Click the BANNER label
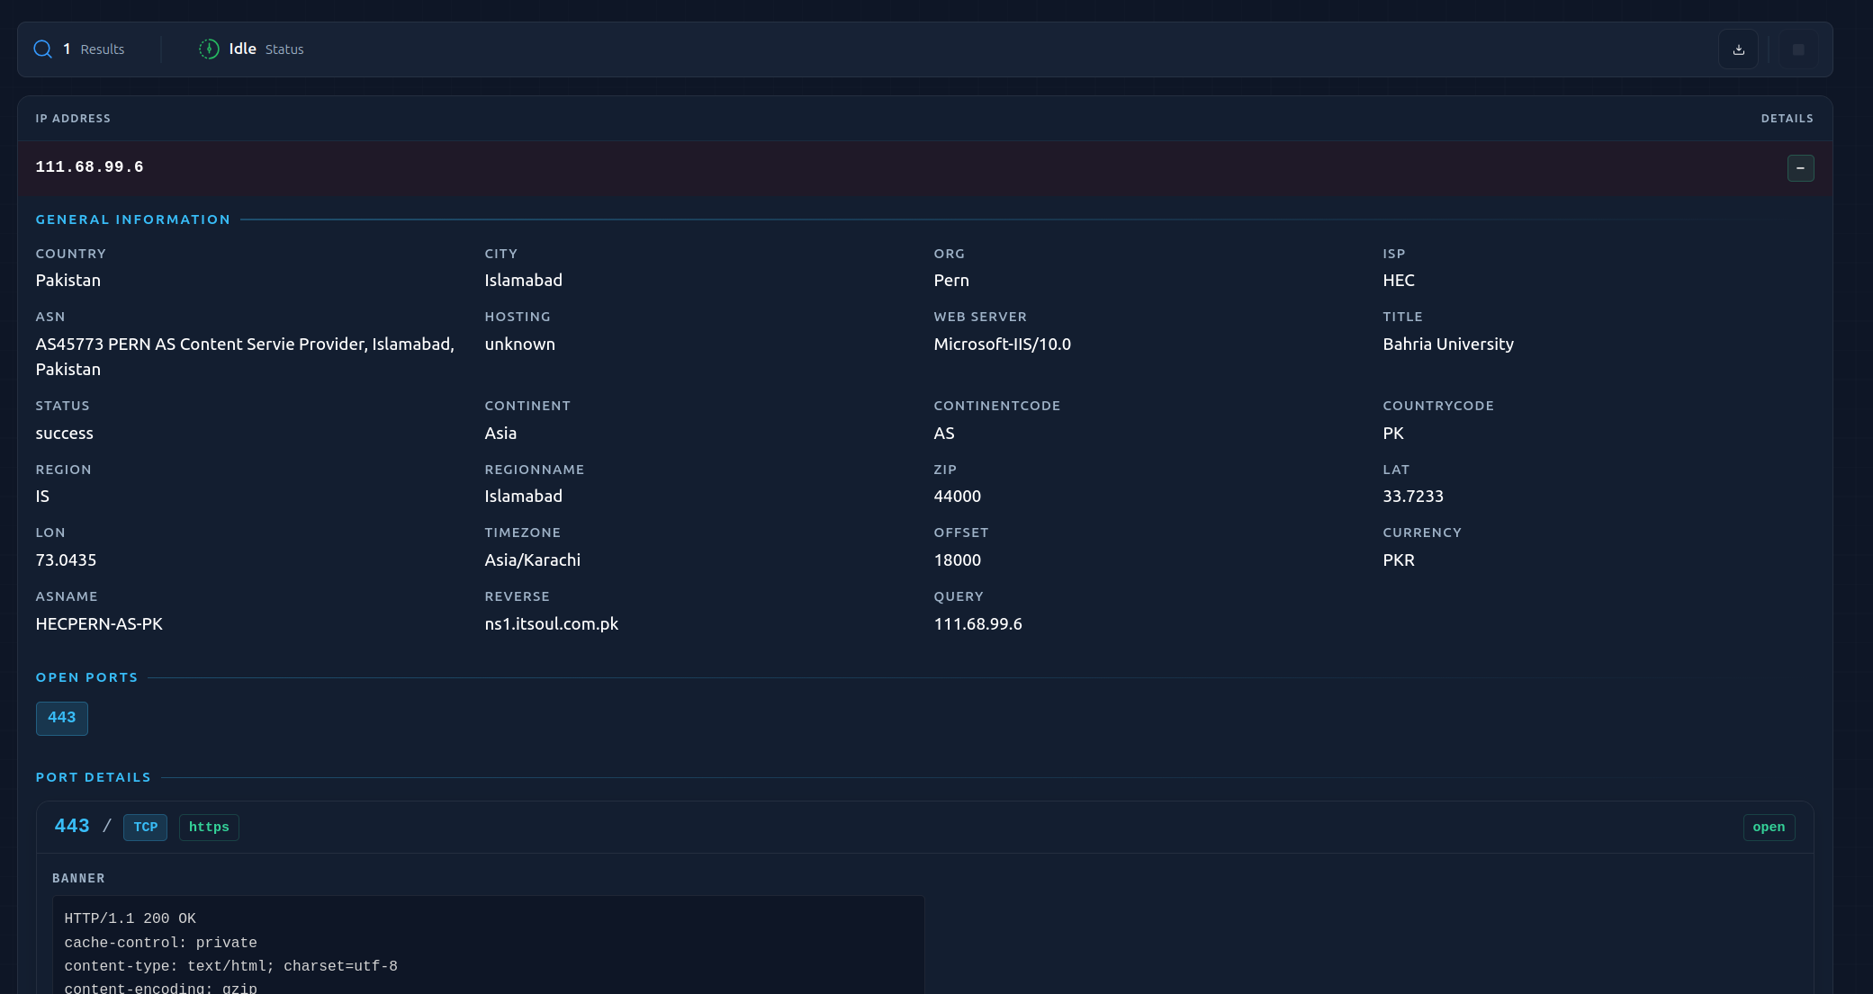This screenshot has width=1873, height=994. tap(78, 879)
